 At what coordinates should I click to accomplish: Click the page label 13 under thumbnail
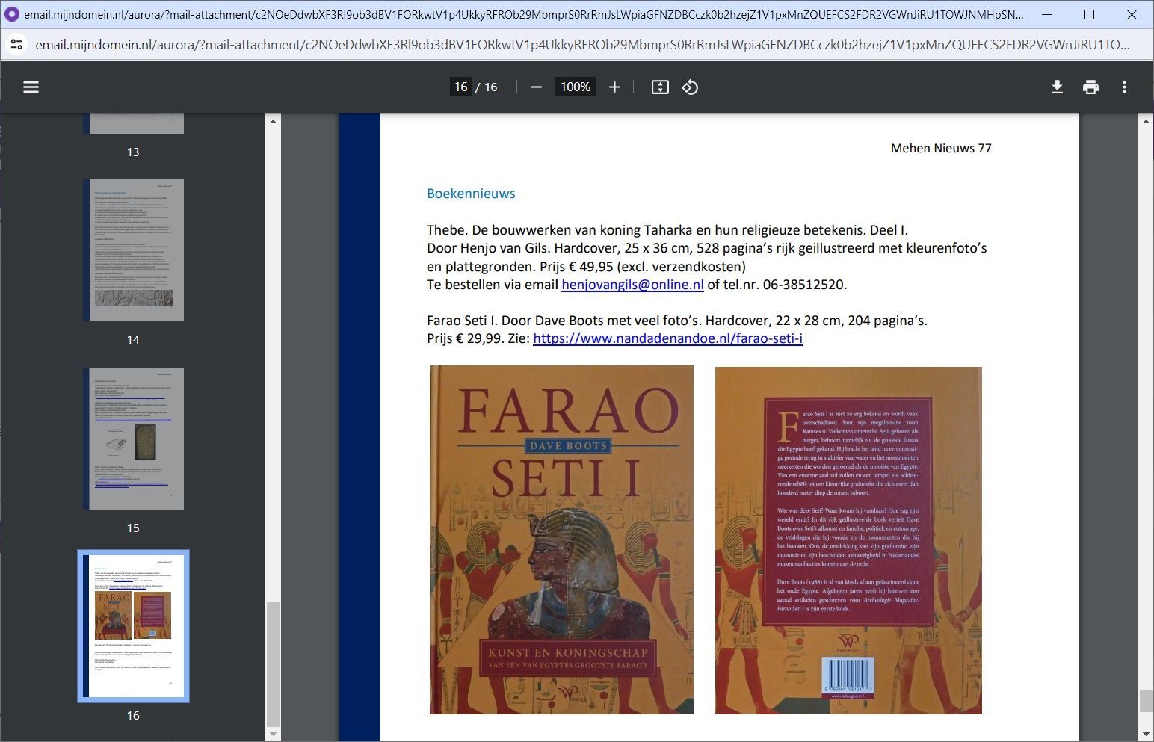point(133,152)
